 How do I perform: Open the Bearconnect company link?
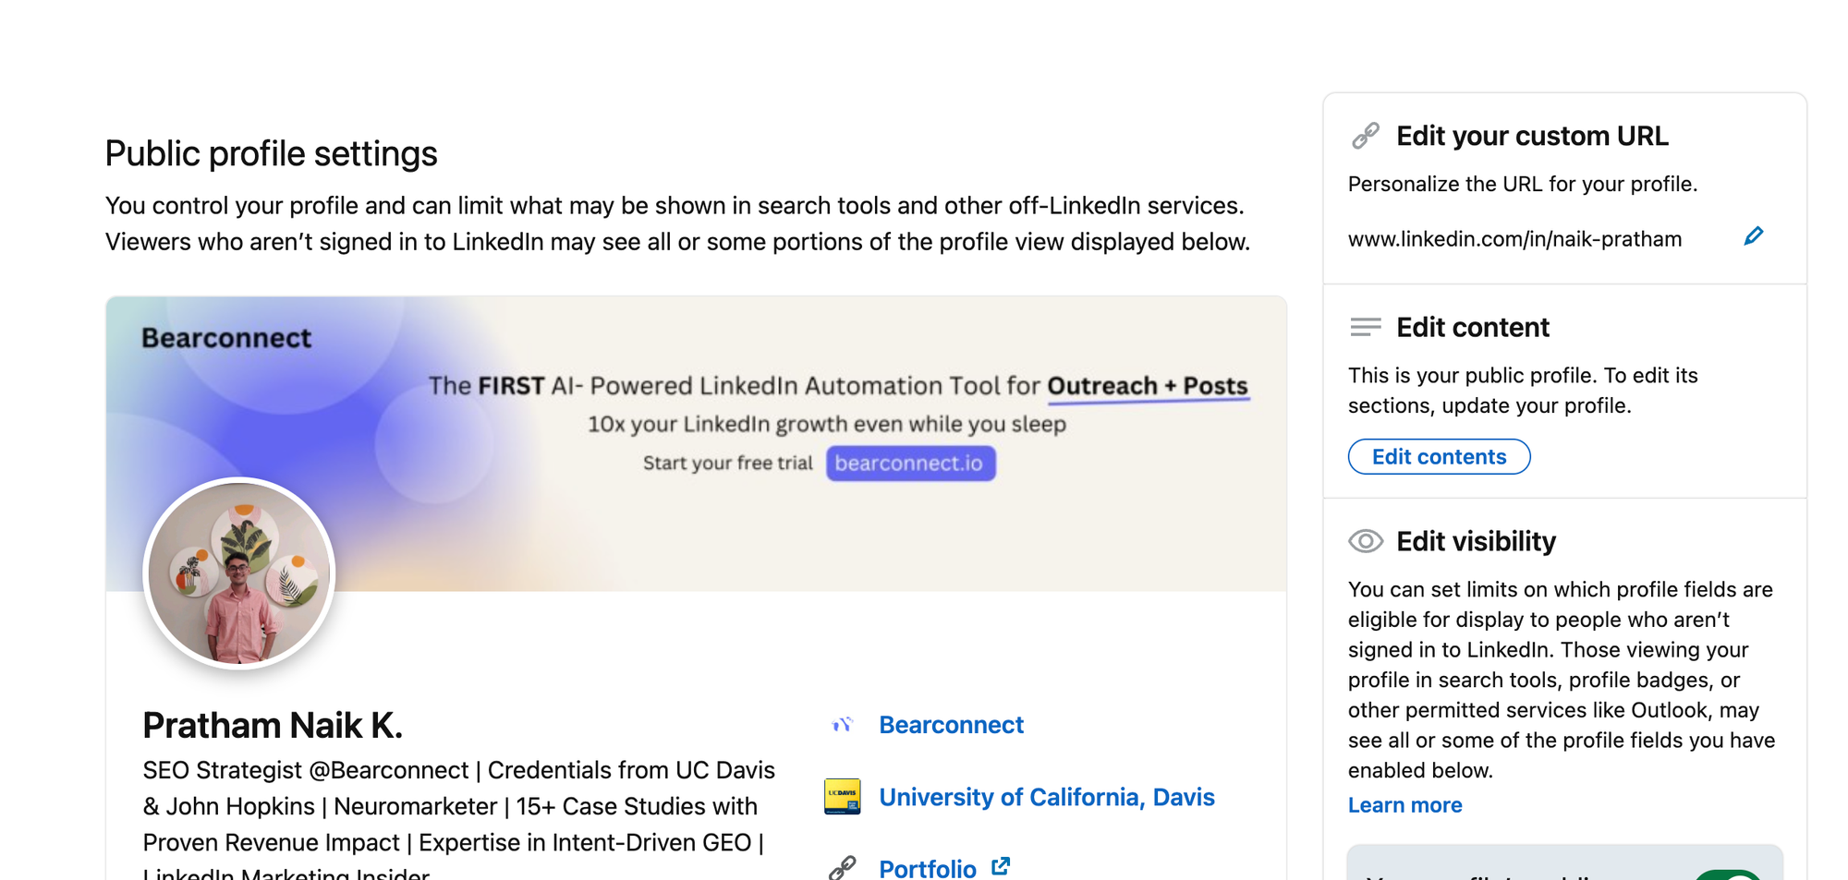(x=951, y=725)
